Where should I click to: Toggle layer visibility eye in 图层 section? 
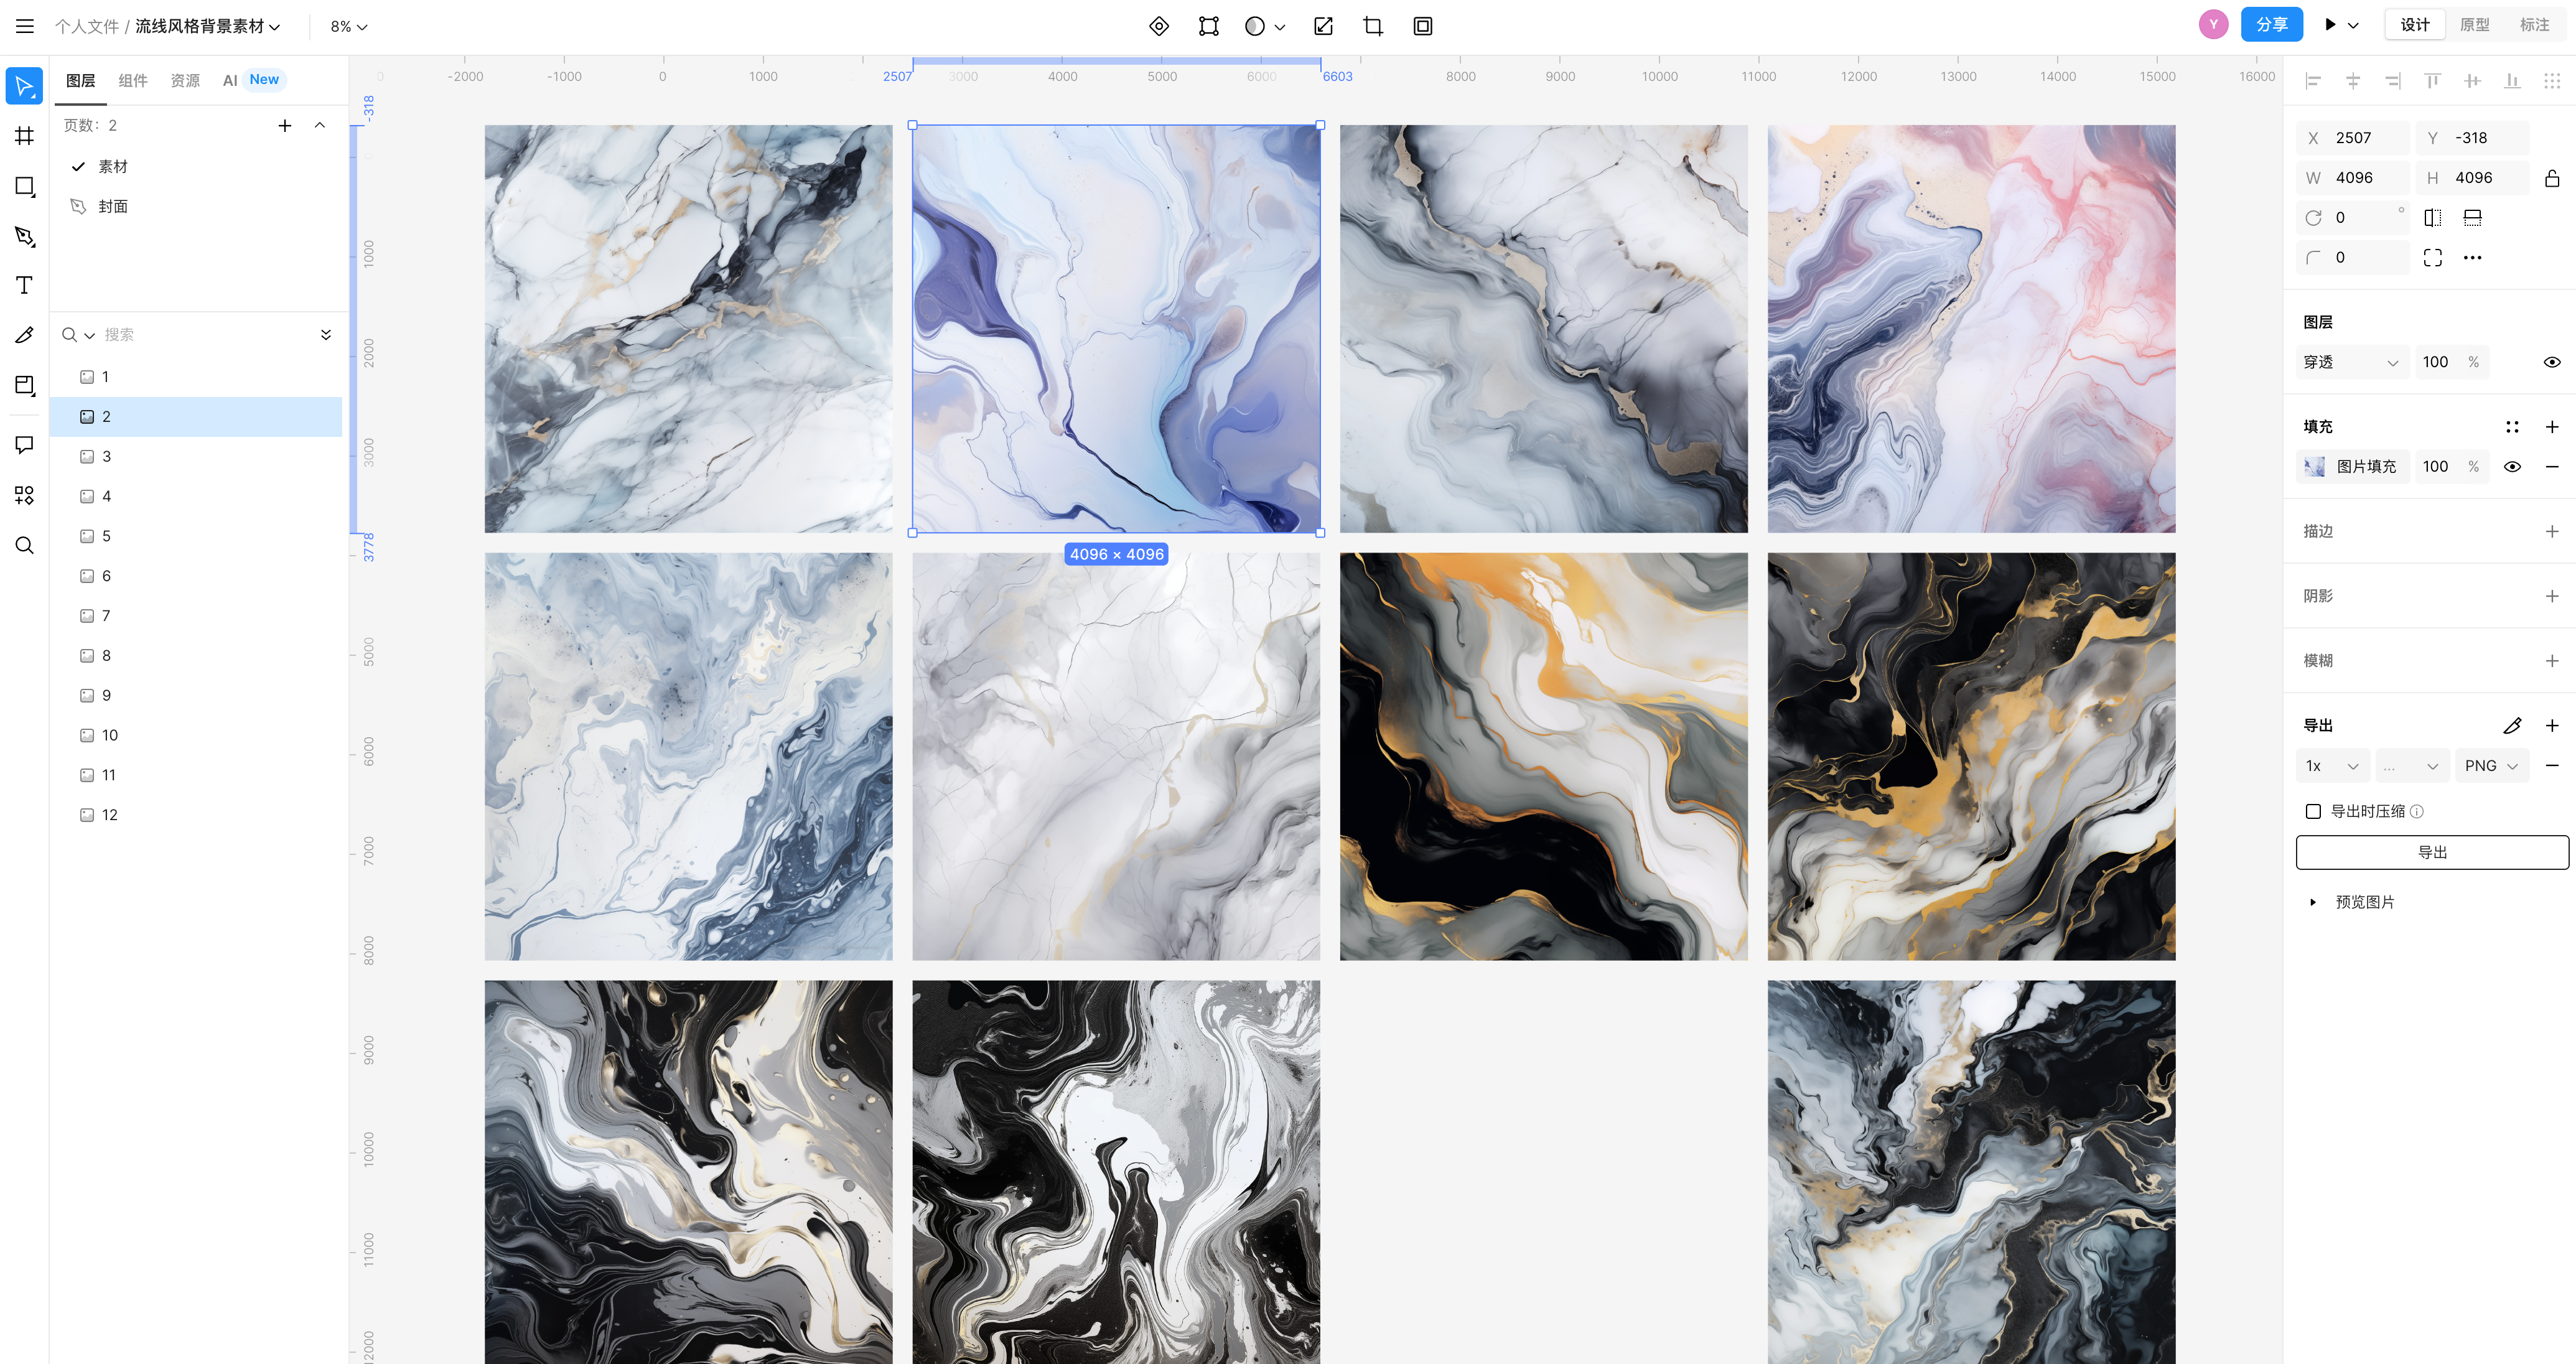[x=2551, y=362]
